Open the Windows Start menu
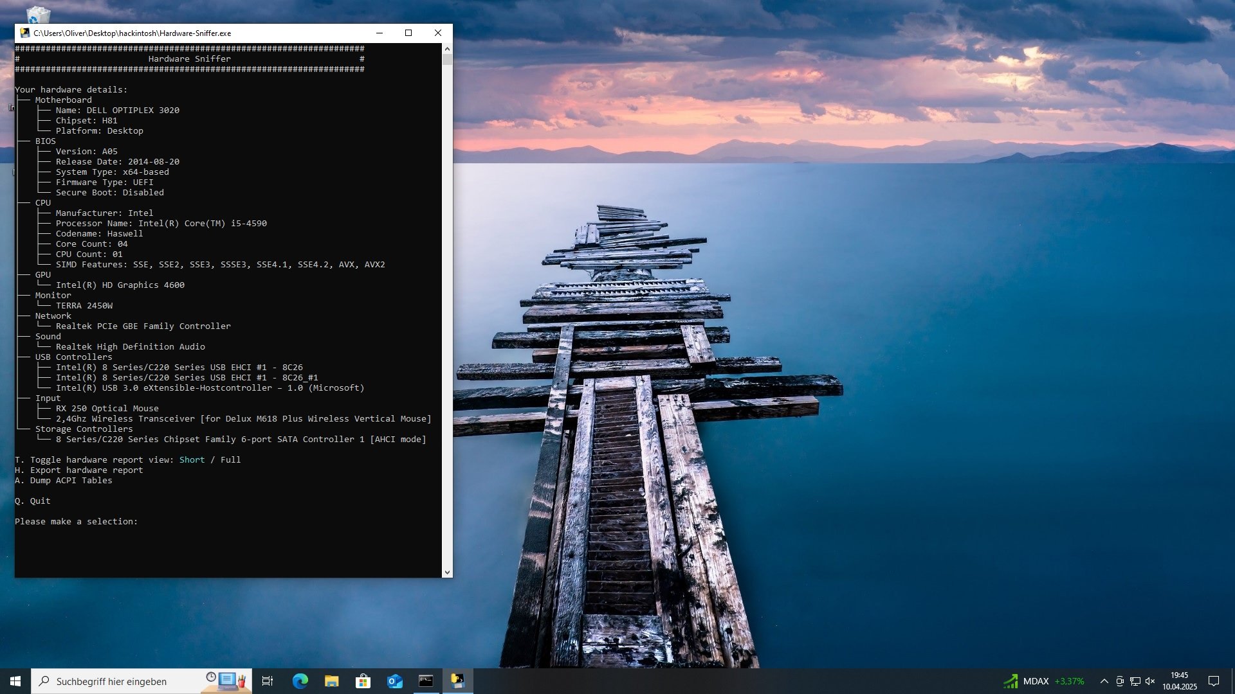Viewport: 1235px width, 694px height. pos(15,681)
